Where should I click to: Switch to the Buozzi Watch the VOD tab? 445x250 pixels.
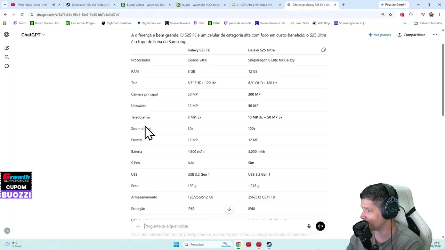click(201, 5)
